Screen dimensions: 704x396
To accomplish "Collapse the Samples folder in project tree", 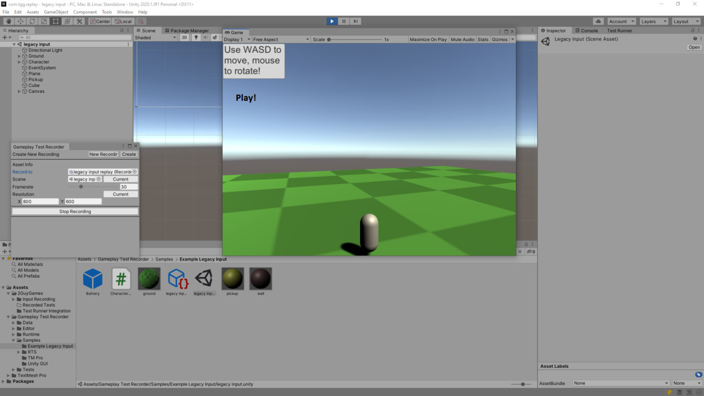I will coord(14,340).
